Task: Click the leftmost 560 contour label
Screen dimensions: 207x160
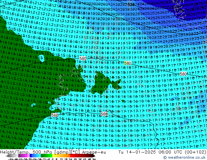Action: 83,58
